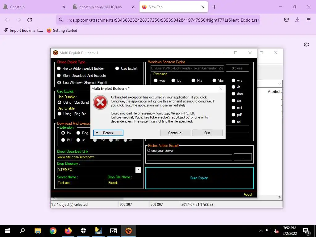Screen dimensions: 316x237
Task: Open a new Firefox tab with plus
Action: click(x=214, y=7)
